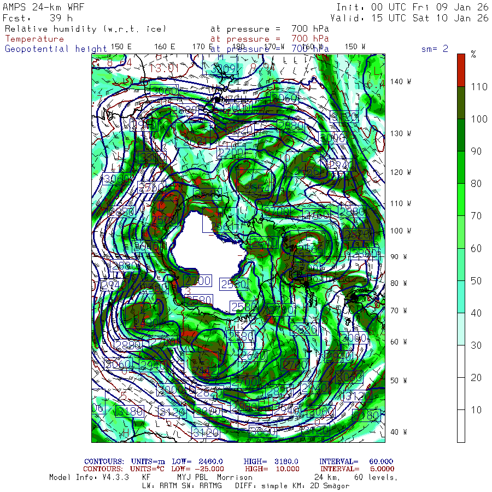The height and width of the screenshot is (492, 492).
Task: Click the '150 E' longitude label
Action: pos(121,47)
